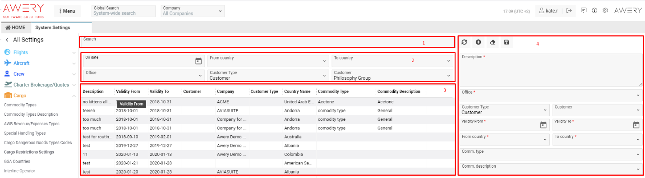This screenshot has height=178, width=645.
Task: Open the chat messages icon in header
Action: [584, 10]
